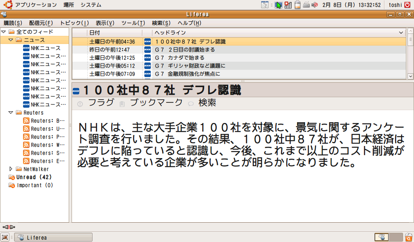Image resolution: width=414 pixels, height=242 pixels.
Task: Open the 購読(S) menu
Action: [x=13, y=23]
